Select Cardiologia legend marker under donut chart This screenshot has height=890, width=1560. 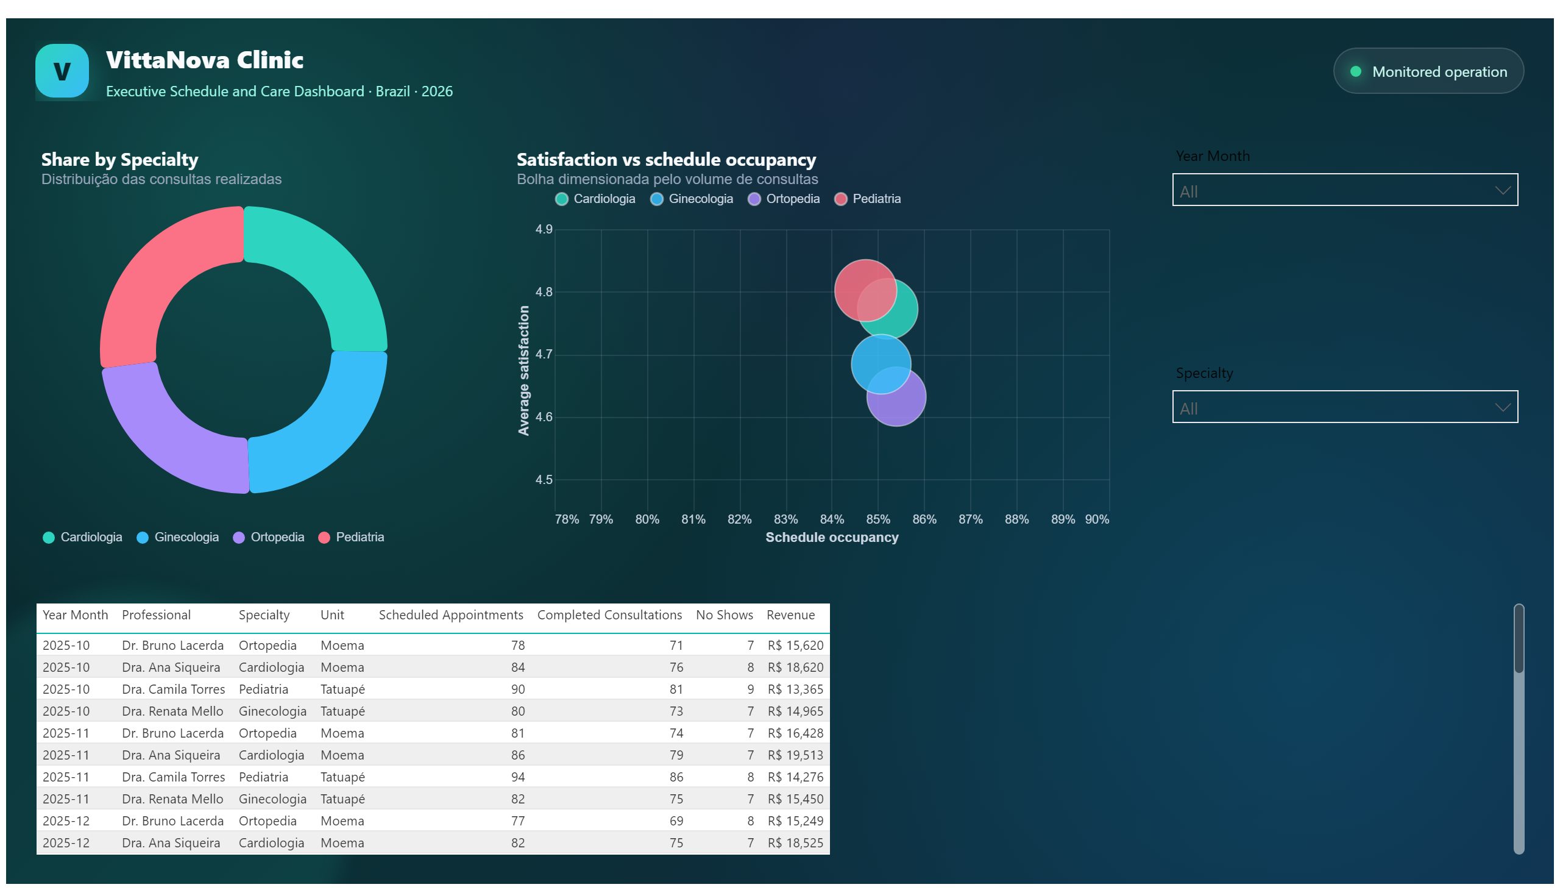[49, 537]
